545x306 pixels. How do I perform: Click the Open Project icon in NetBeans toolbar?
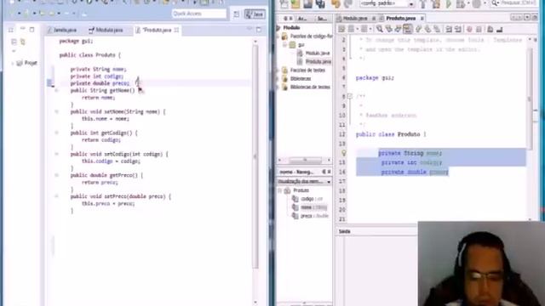(308, 3)
